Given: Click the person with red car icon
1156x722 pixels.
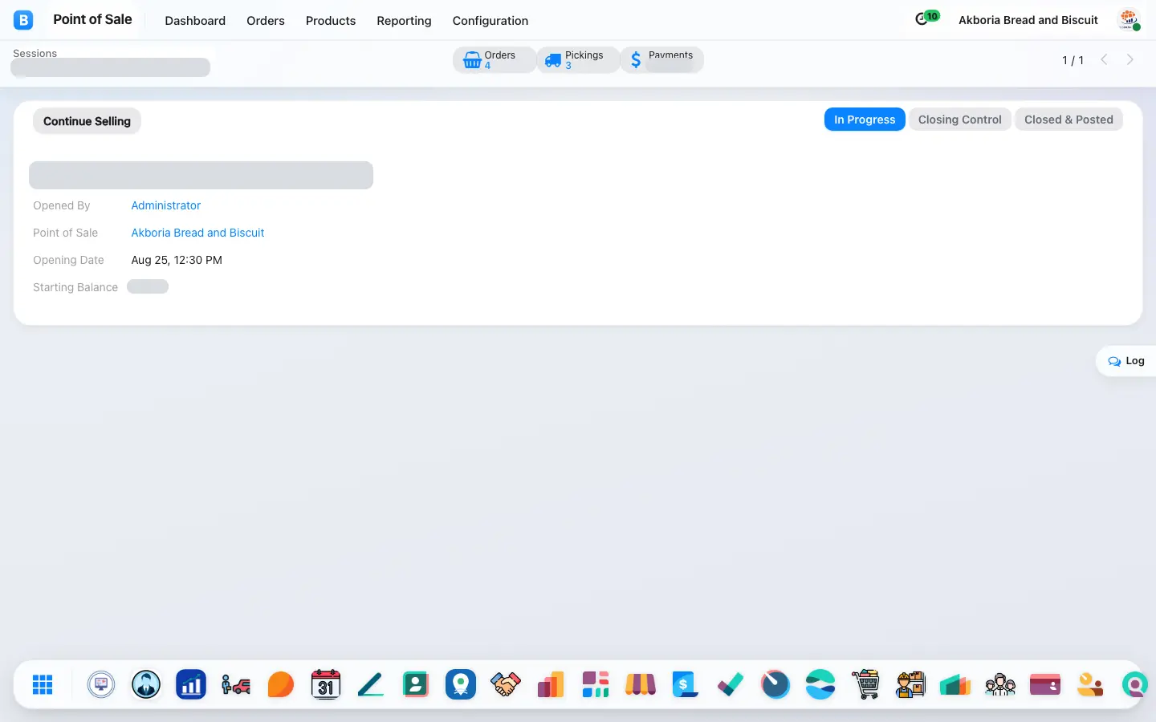Looking at the screenshot, I should pos(236,684).
